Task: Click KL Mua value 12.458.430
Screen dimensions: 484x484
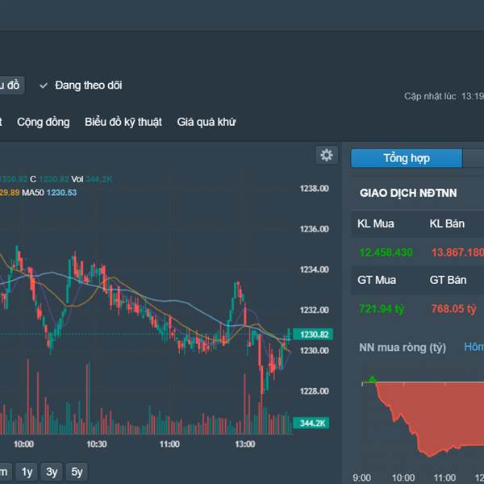Action: [x=386, y=252]
